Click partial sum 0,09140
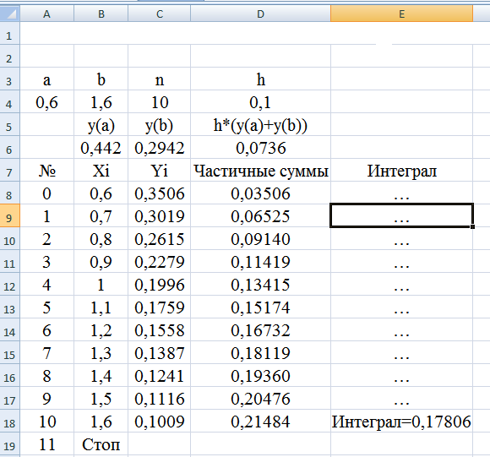490x457 pixels. point(260,239)
